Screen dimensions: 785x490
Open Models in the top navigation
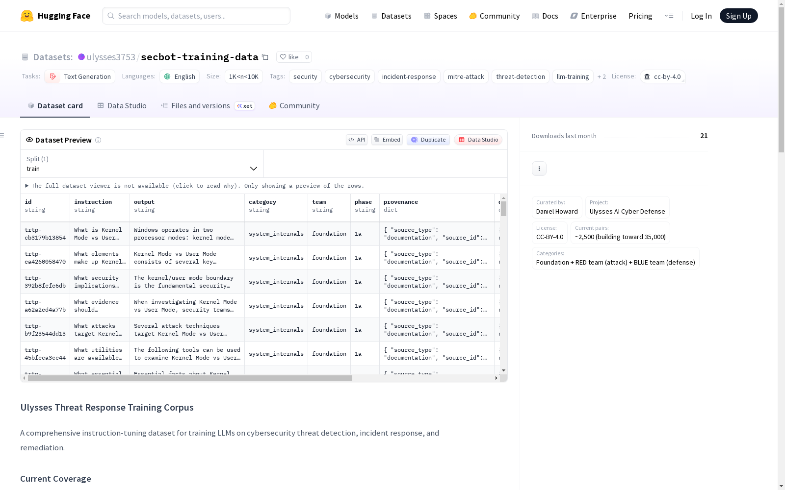pos(341,16)
